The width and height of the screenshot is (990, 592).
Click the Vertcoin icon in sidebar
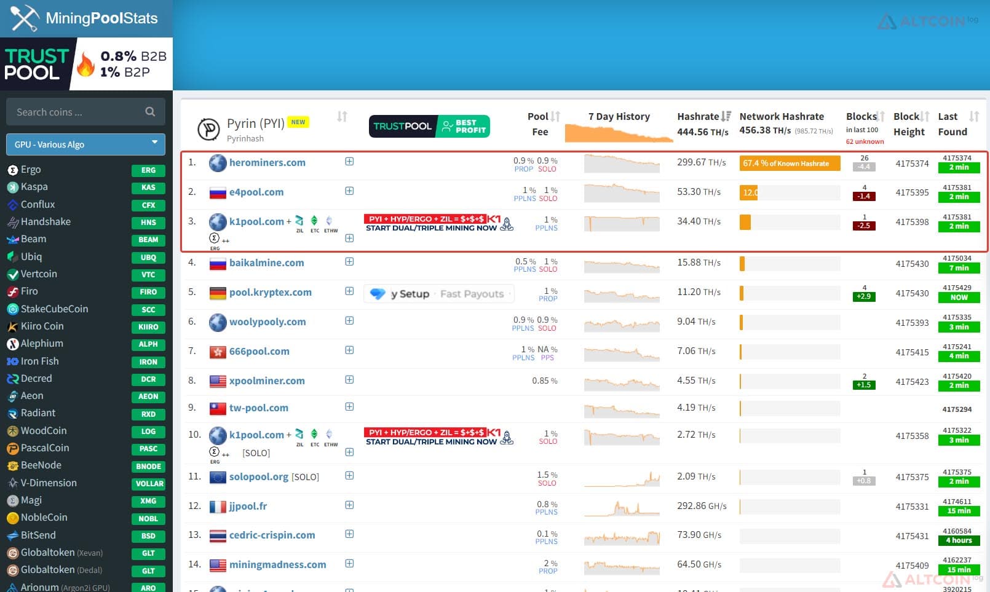[x=12, y=274]
